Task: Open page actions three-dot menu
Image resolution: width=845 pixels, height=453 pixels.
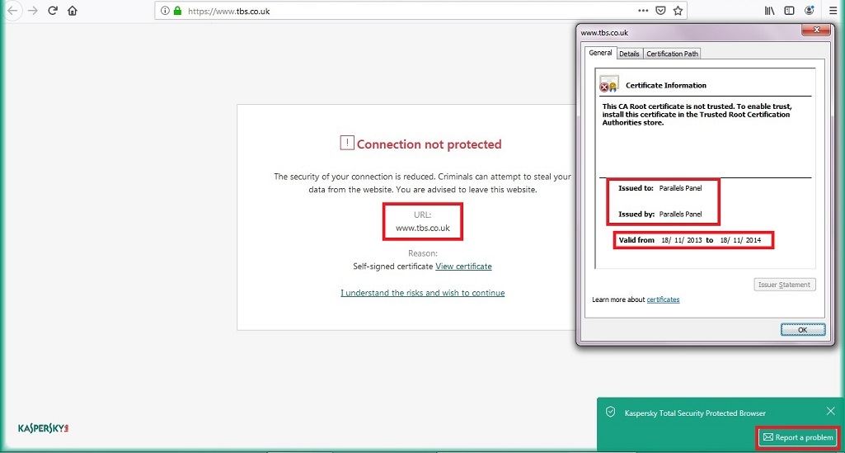Action: [x=643, y=11]
